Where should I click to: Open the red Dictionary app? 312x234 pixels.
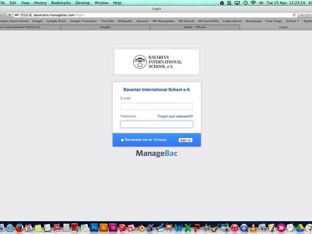(57, 228)
